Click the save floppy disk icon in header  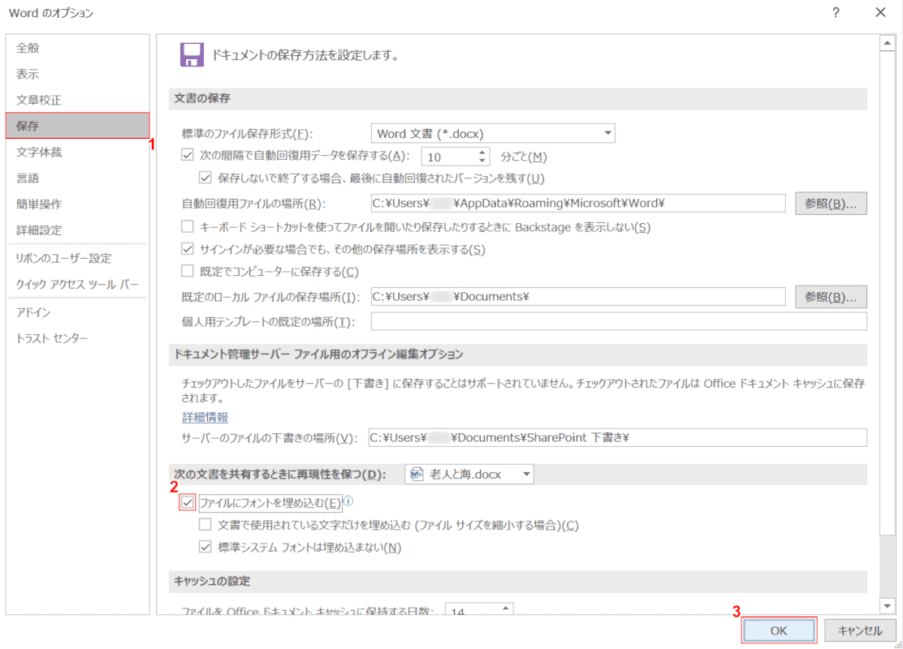pos(192,55)
